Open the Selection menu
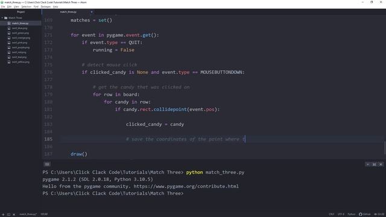Viewport: 386px width, 217px height. point(26,7)
